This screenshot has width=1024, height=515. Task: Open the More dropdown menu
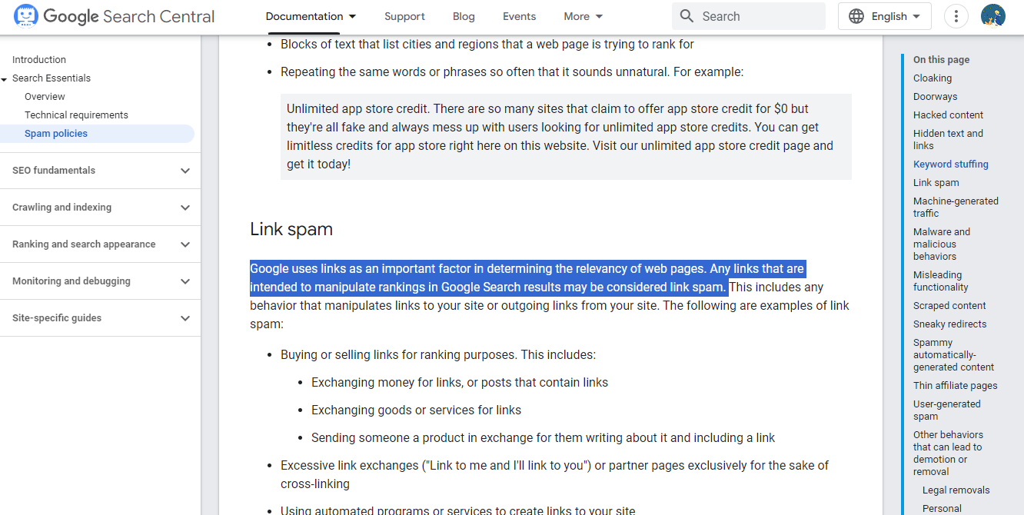[583, 16]
